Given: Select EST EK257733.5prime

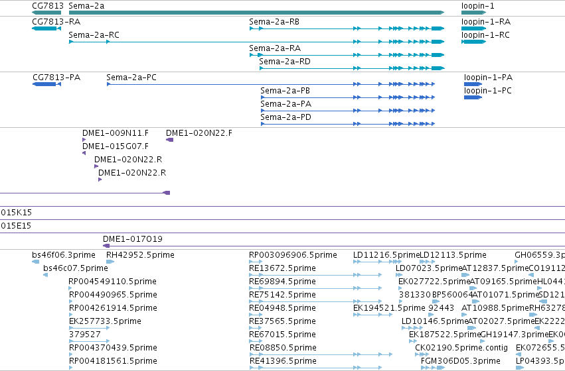Looking at the screenshot, I should pos(105,321).
